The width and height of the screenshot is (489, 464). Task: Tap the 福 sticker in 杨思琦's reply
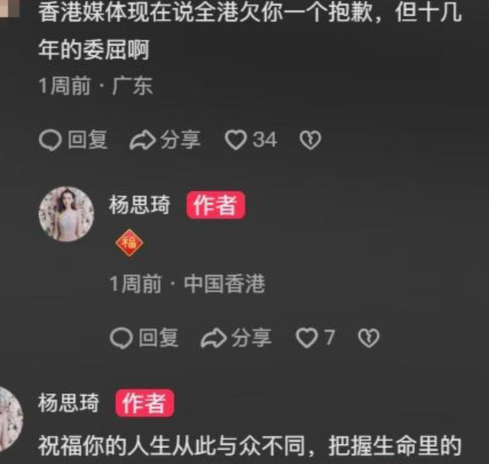pos(129,243)
